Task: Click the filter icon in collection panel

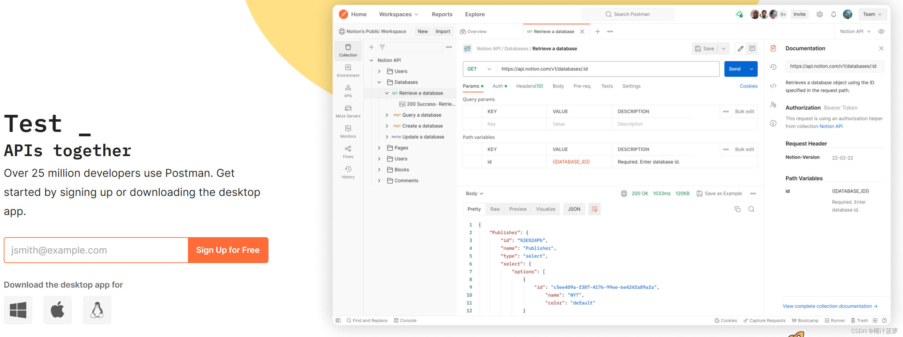Action: [x=382, y=47]
